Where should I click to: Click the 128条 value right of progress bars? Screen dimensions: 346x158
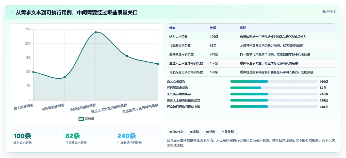324,107
